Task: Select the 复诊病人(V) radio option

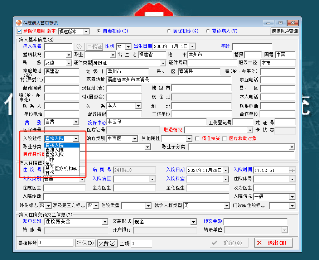Action: pyautogui.click(x=208, y=31)
